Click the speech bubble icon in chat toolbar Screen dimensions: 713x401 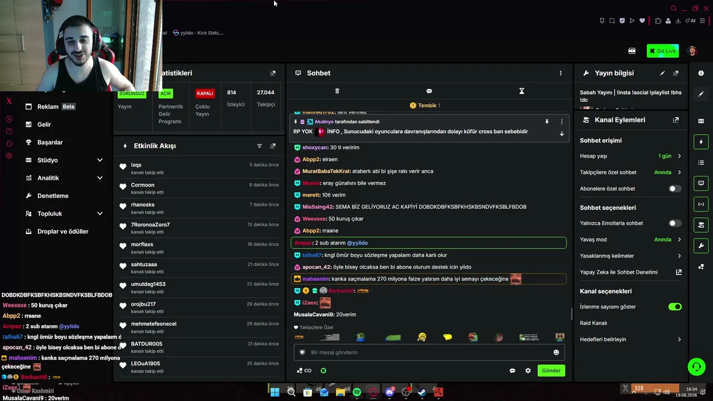click(x=429, y=91)
